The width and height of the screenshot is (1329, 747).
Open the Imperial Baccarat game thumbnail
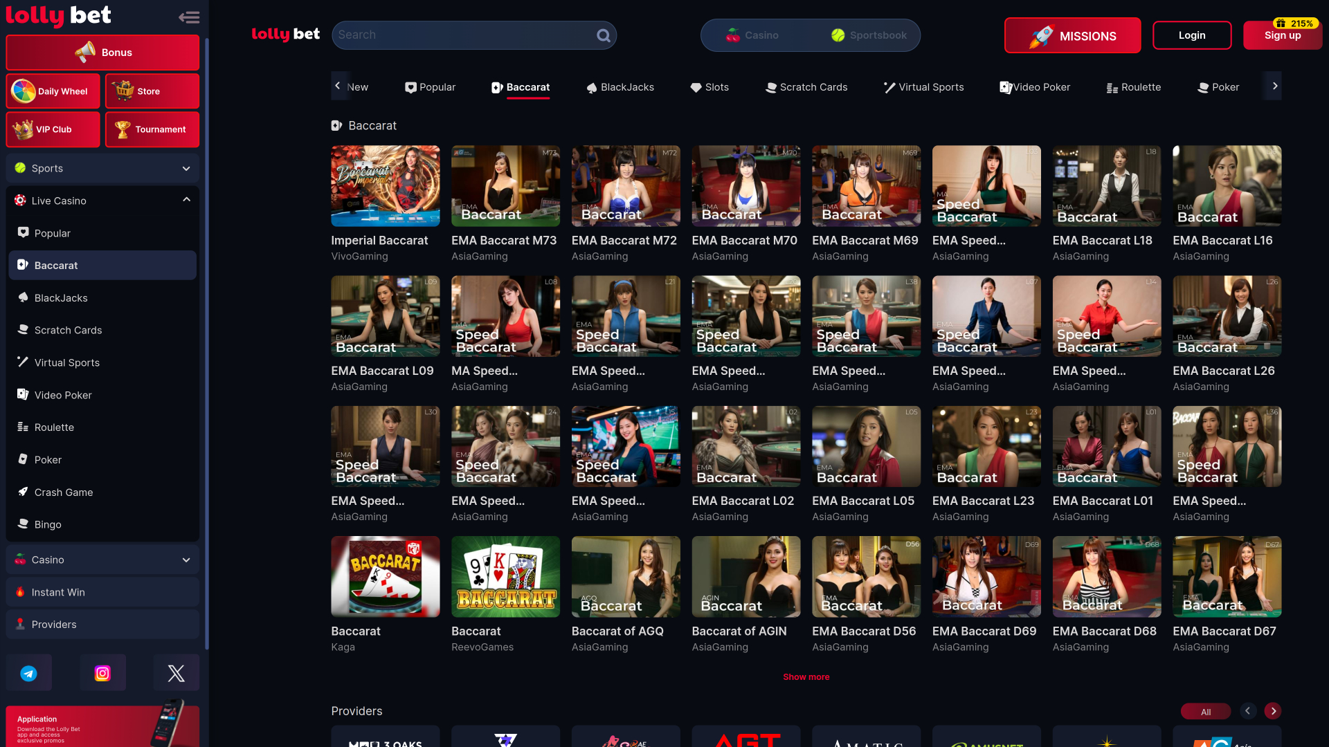385,185
